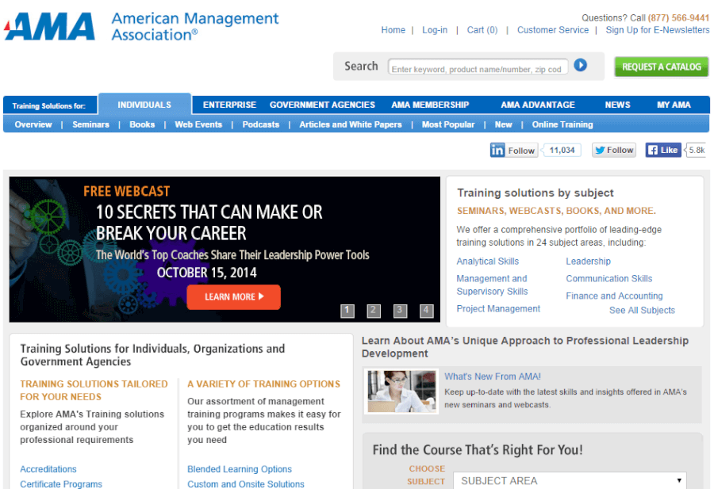
Task: Select the INDIVIDUALS tab
Action: 144,105
